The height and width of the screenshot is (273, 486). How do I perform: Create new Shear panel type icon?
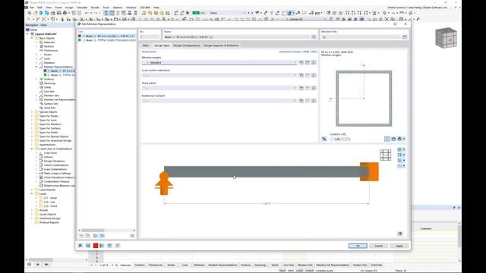pos(301,88)
